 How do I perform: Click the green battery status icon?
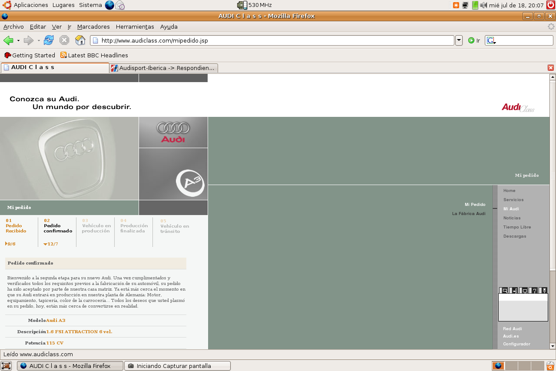[475, 5]
